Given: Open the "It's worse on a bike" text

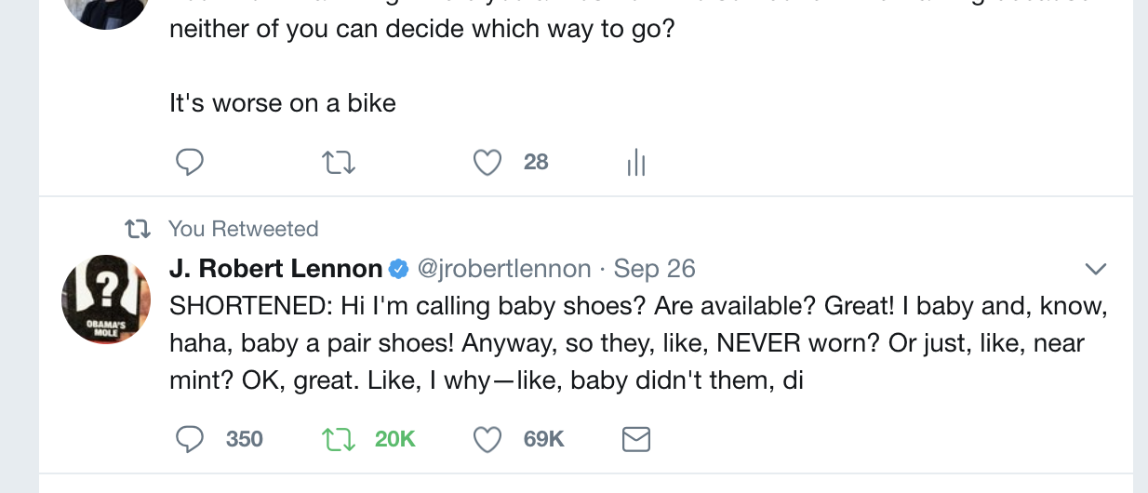Looking at the screenshot, I should point(283,102).
